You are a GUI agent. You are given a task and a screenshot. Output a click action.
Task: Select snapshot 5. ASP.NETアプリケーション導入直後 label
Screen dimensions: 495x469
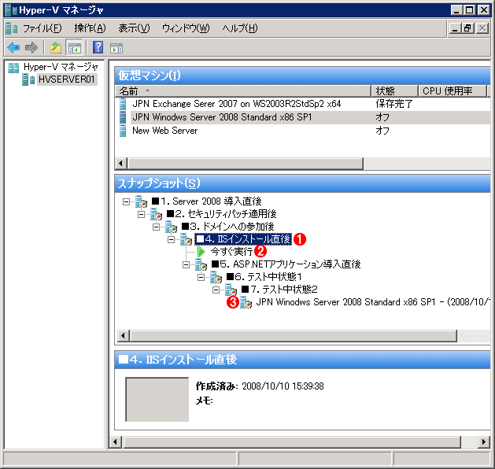coord(286,264)
